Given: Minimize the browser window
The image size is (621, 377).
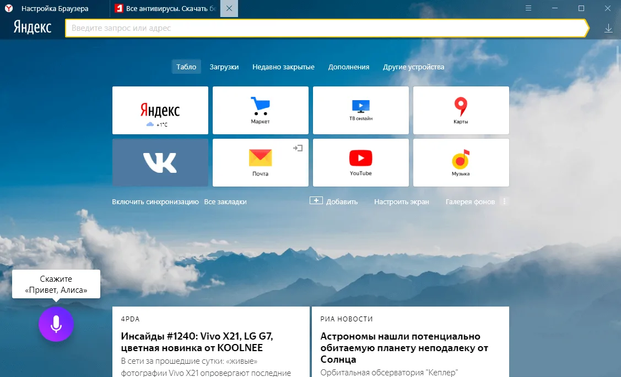Looking at the screenshot, I should pos(555,8).
